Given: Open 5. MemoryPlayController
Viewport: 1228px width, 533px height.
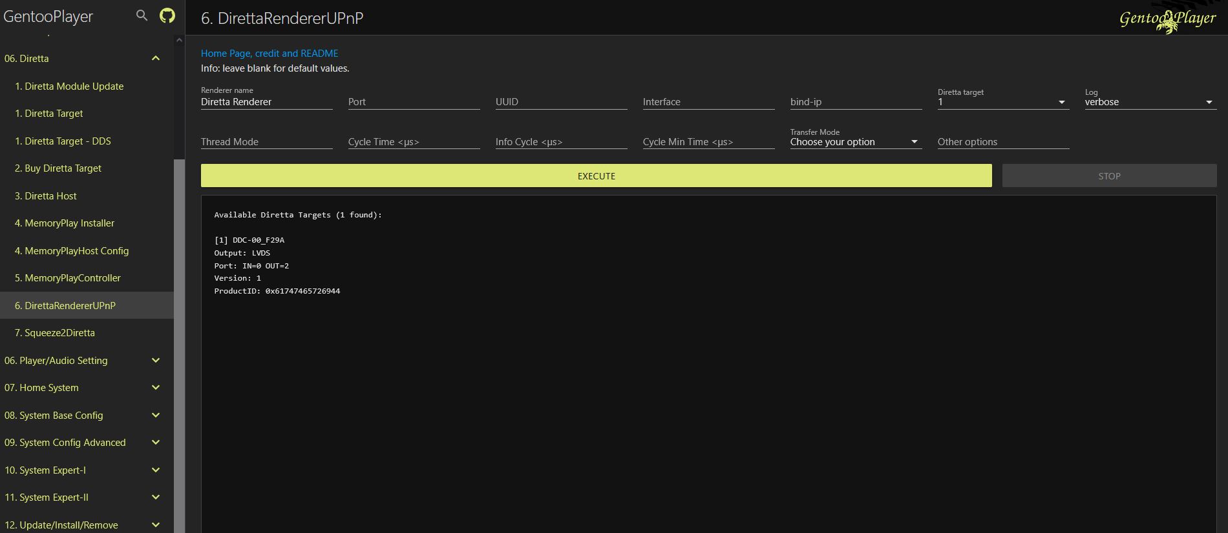Looking at the screenshot, I should pyautogui.click(x=87, y=278).
